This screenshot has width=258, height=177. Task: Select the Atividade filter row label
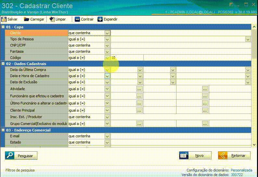(36, 89)
